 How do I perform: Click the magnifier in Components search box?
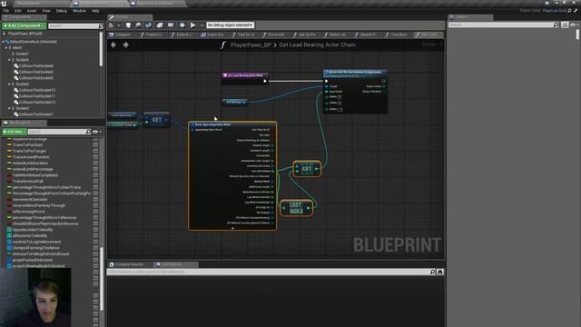pos(101,26)
